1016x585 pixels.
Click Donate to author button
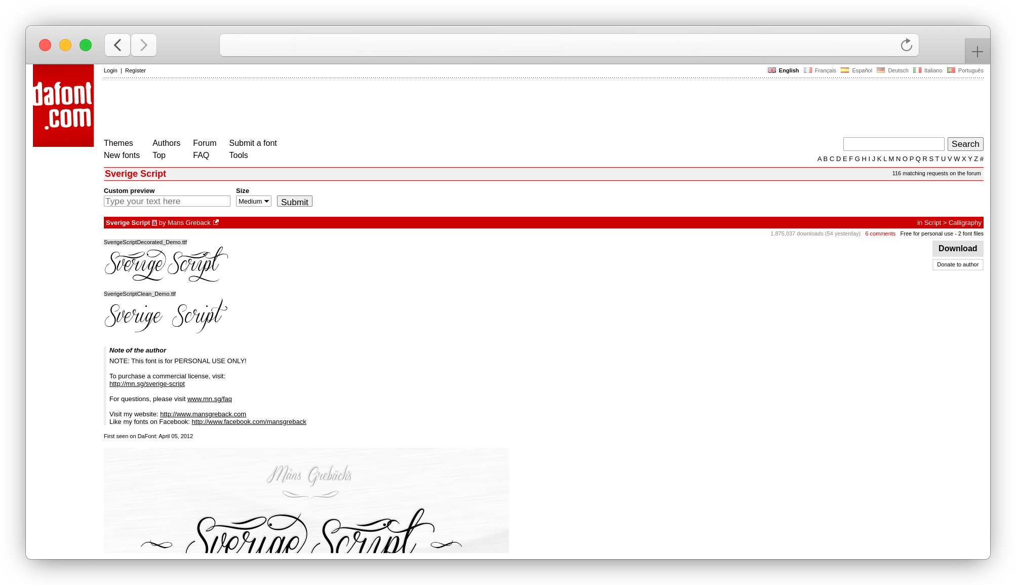pos(958,264)
